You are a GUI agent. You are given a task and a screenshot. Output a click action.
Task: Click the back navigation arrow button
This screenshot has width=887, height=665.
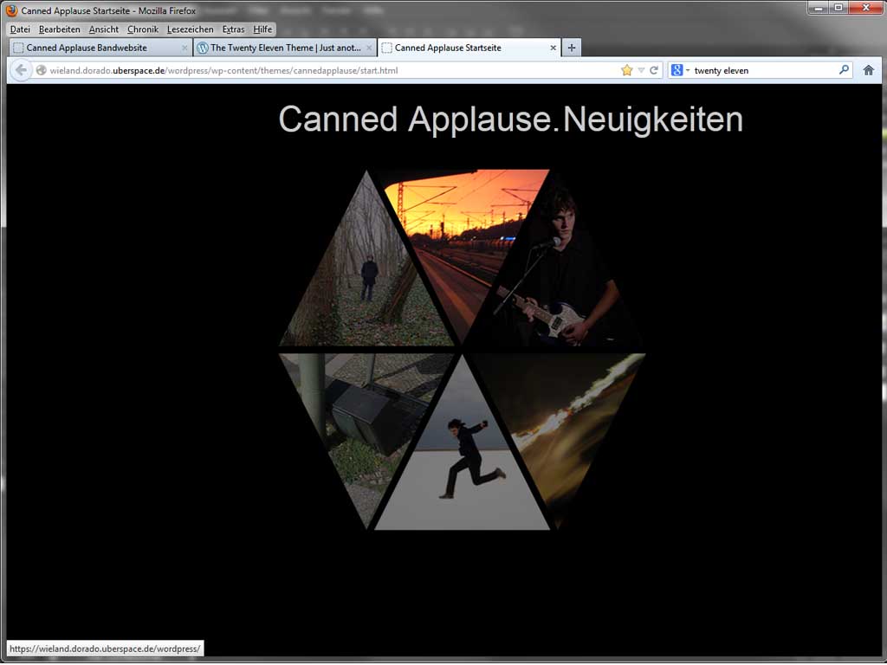tap(21, 70)
